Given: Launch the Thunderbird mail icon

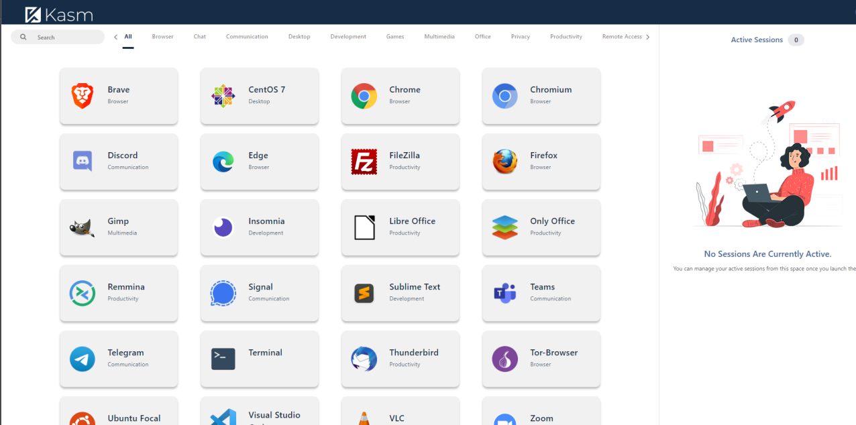Looking at the screenshot, I should [364, 359].
